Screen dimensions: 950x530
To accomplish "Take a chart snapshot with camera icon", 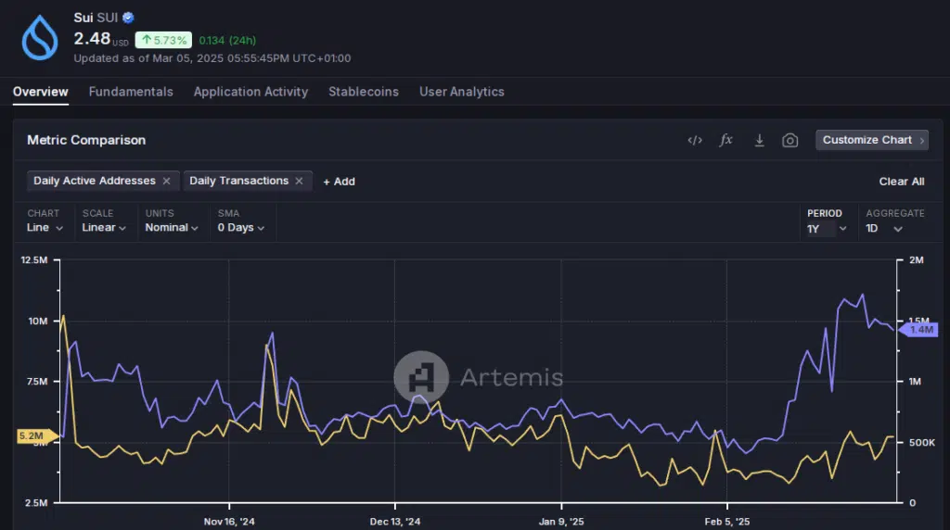I will pyautogui.click(x=790, y=140).
